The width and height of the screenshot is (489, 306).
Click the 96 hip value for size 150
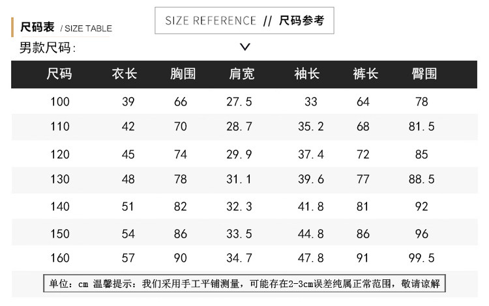pyautogui.click(x=422, y=233)
